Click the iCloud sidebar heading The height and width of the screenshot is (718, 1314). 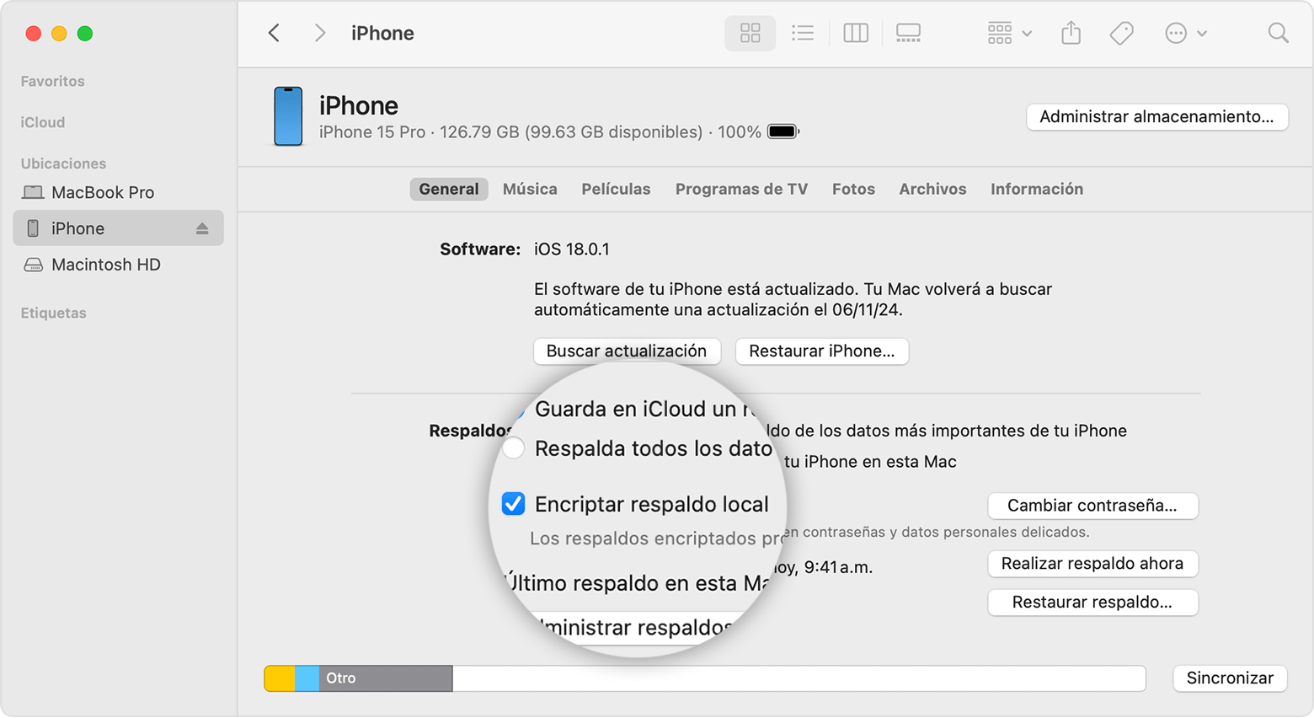point(43,122)
